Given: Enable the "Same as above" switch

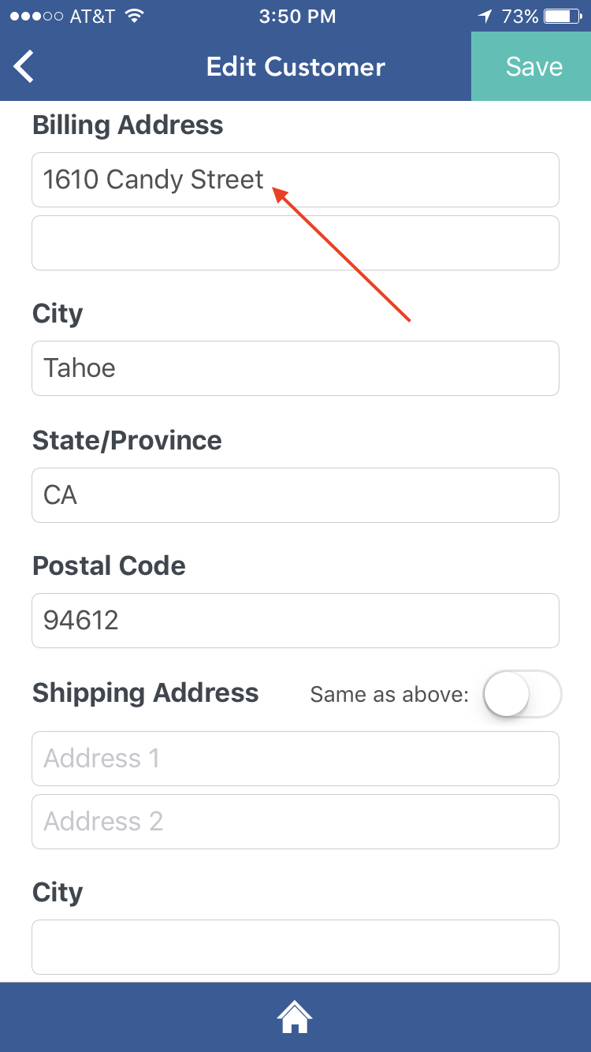Looking at the screenshot, I should pyautogui.click(x=521, y=694).
